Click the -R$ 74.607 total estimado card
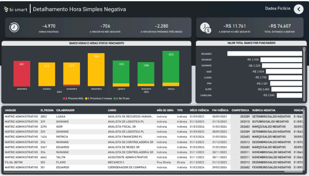309x176 pixels. [x=279, y=28]
